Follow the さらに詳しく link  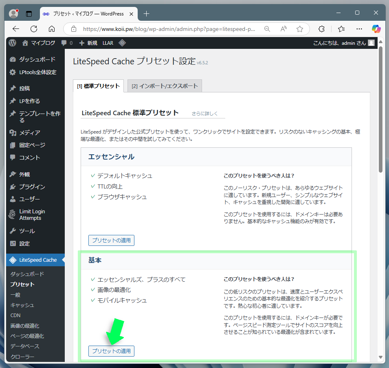(x=204, y=114)
